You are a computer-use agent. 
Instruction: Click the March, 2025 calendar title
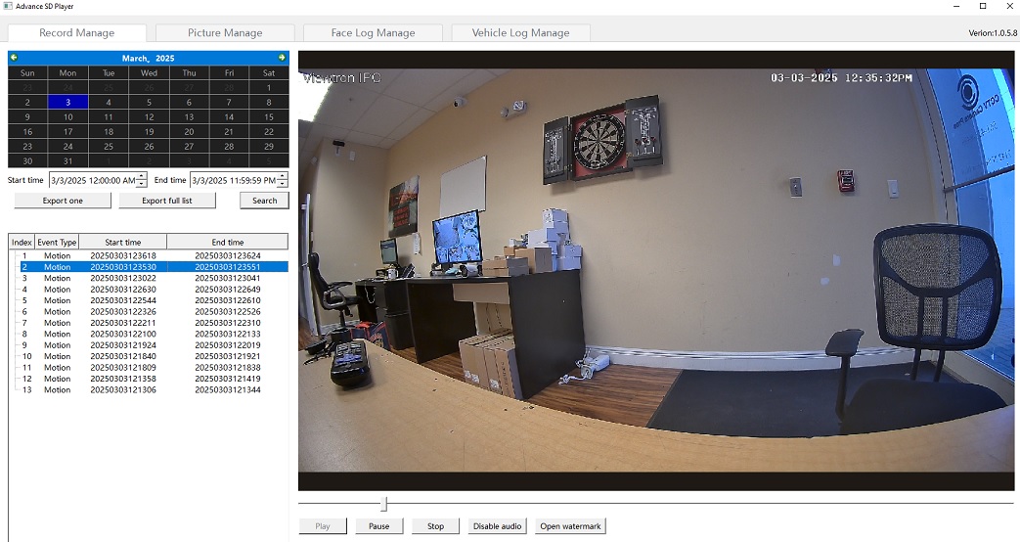(148, 58)
